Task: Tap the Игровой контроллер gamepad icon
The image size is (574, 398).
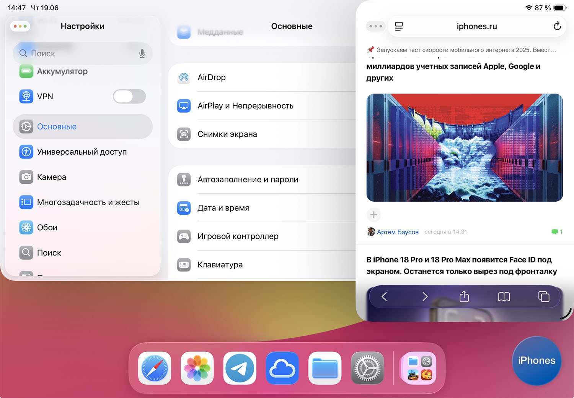Action: [x=184, y=236]
